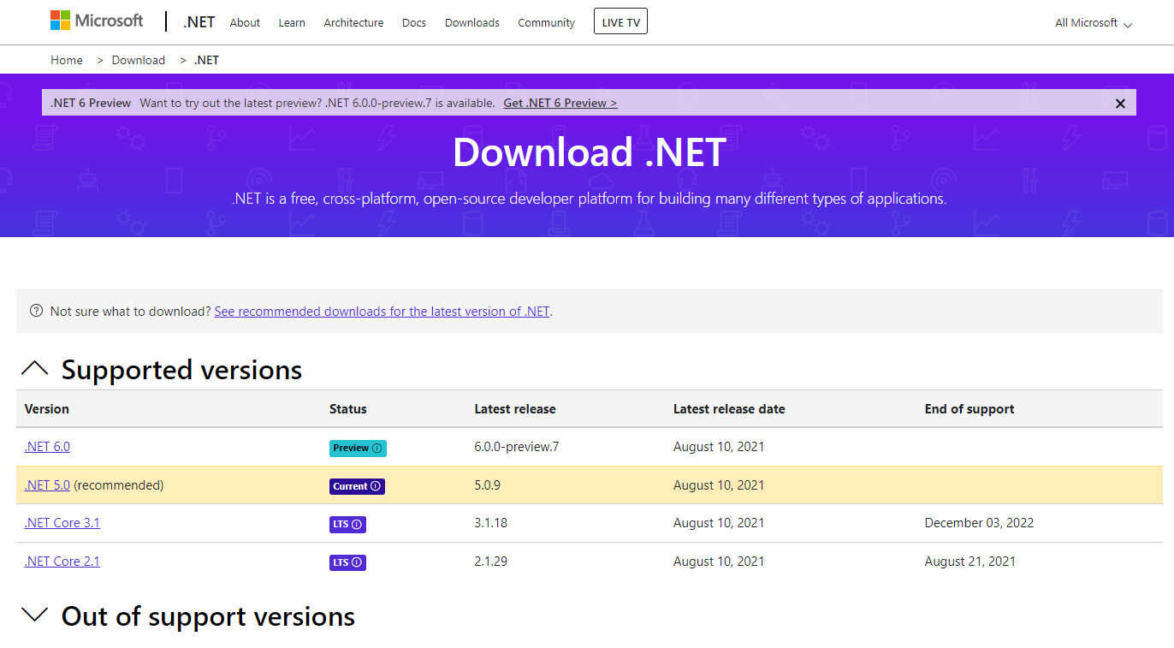
Task: Open the Learn menu item
Action: 292,23
